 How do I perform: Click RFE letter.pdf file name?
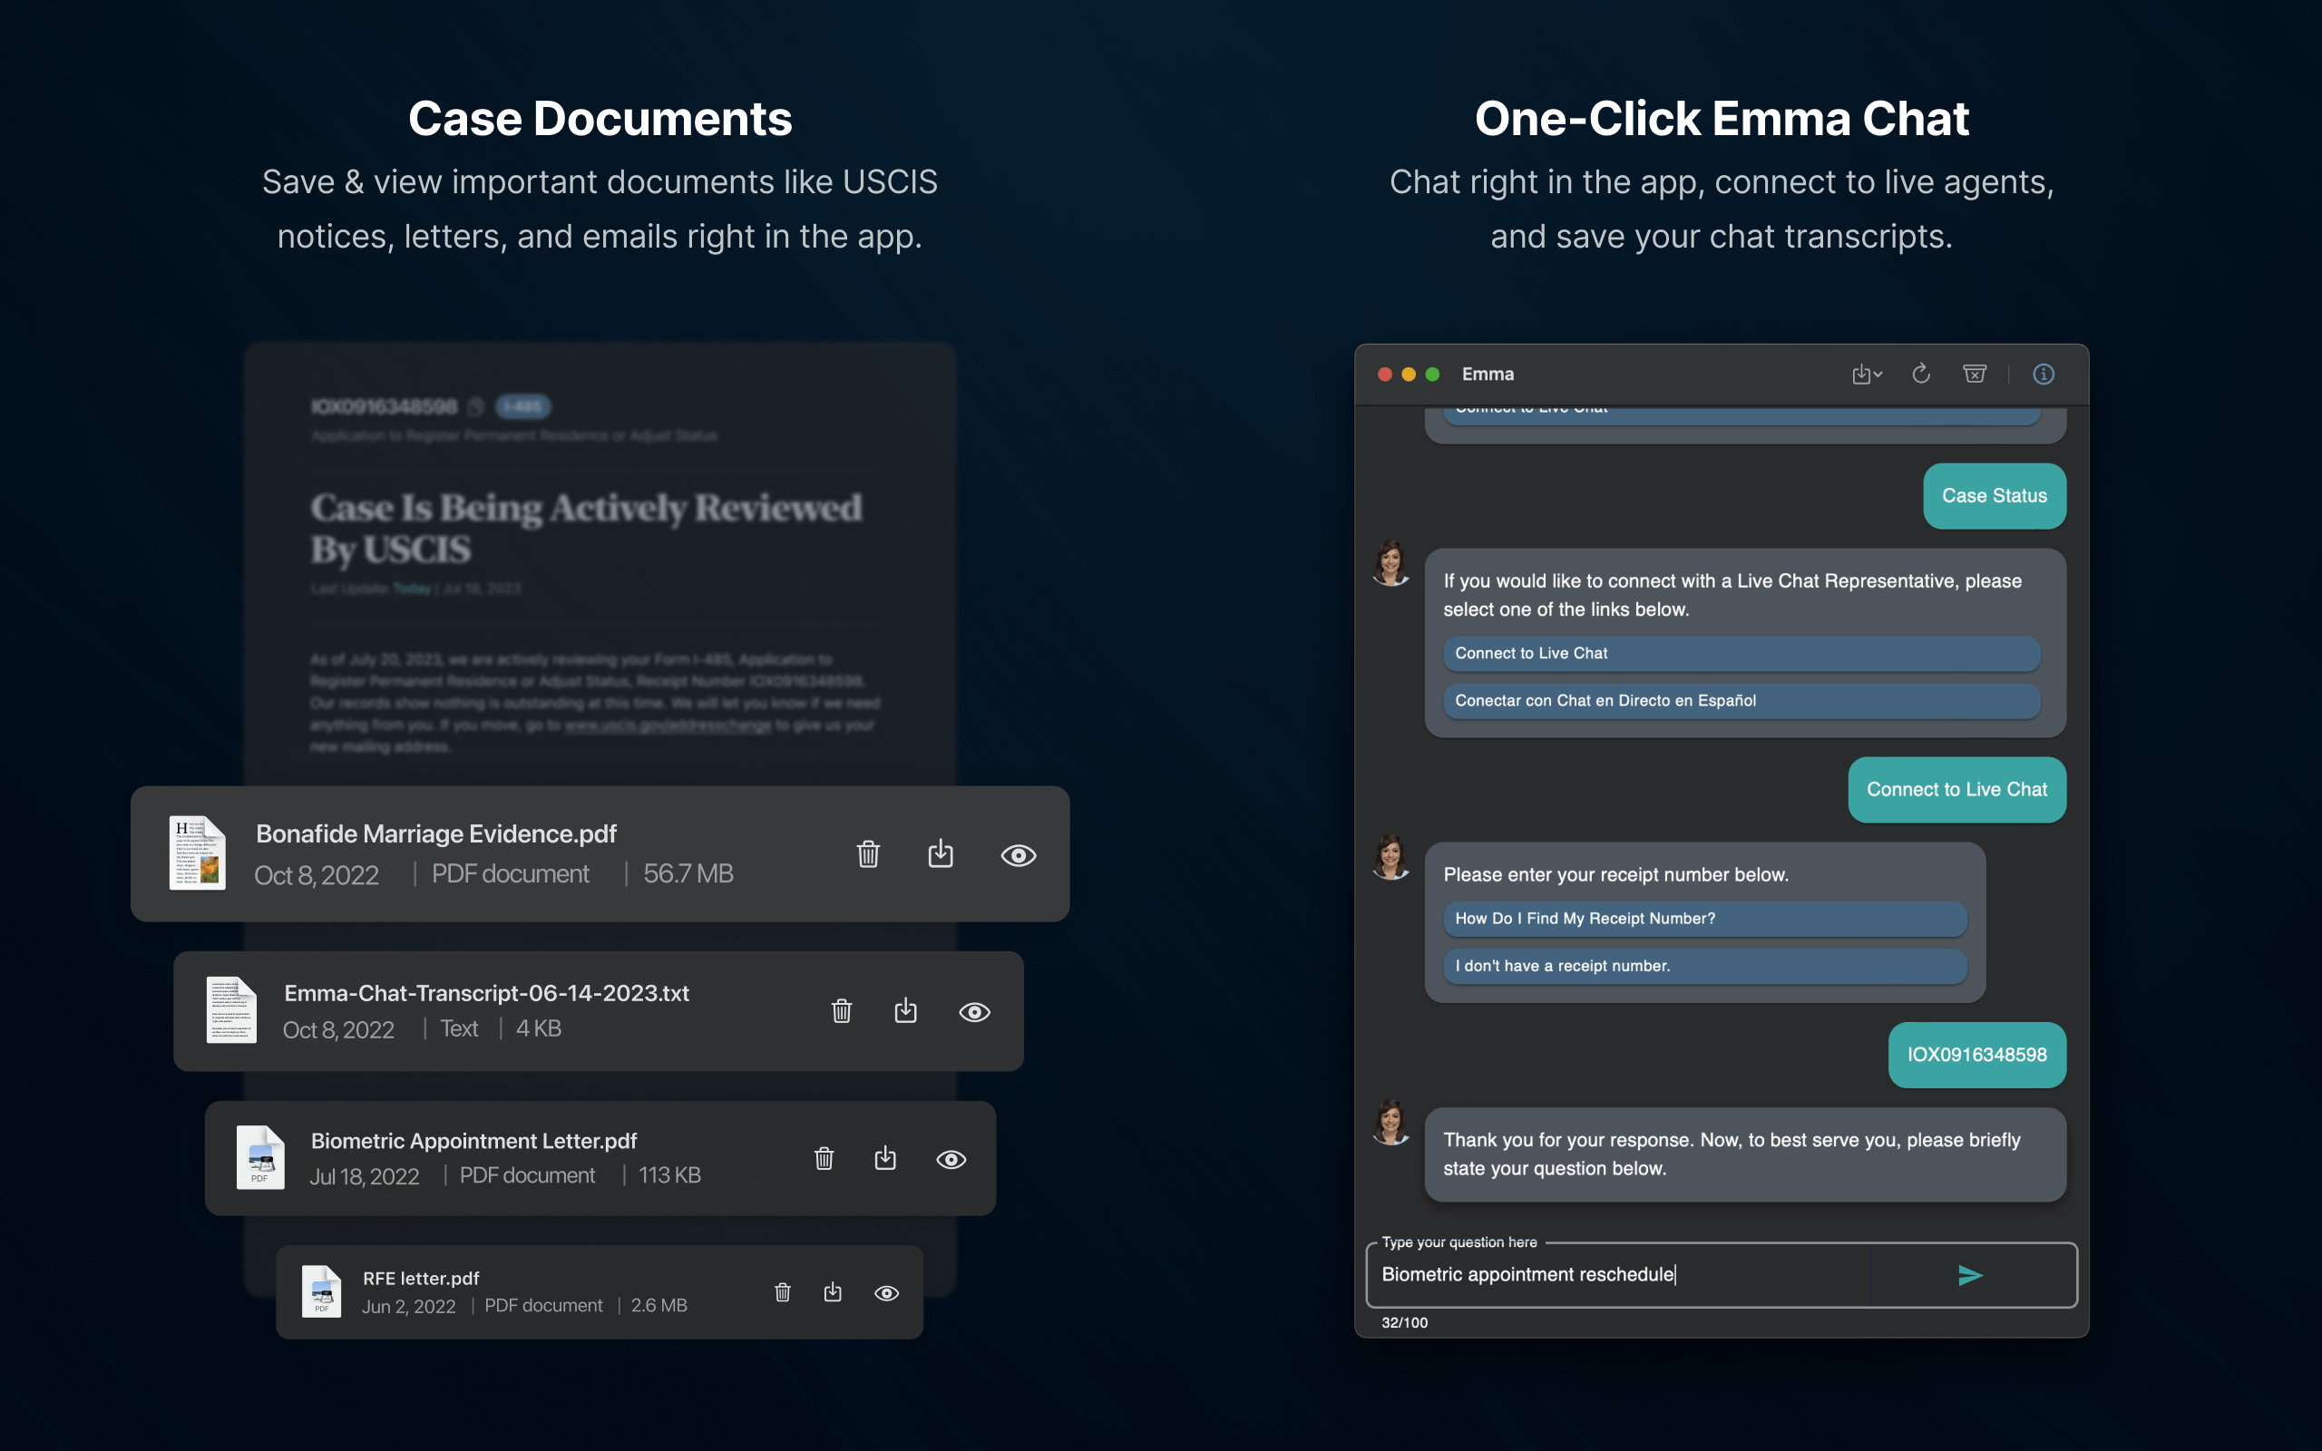421,1279
